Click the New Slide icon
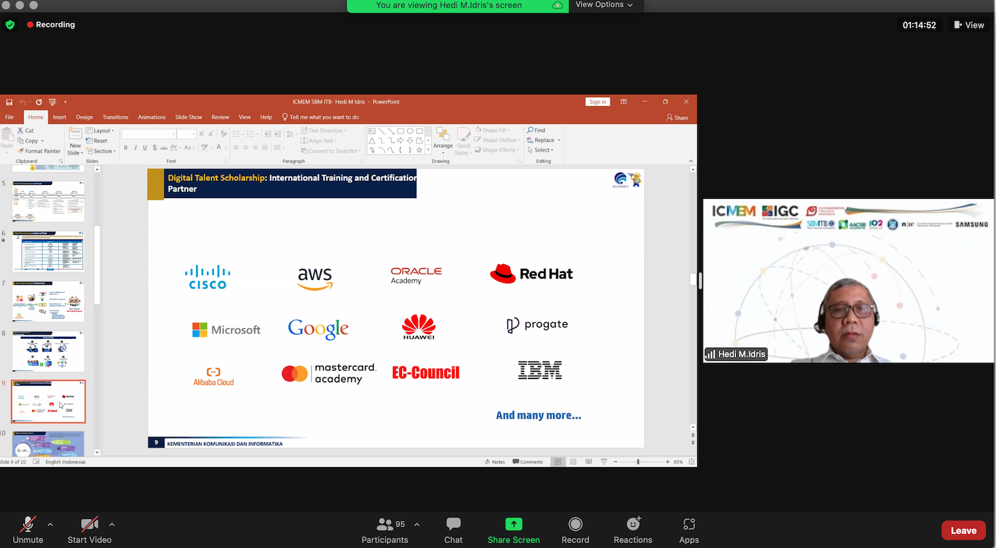This screenshot has width=996, height=548. [x=75, y=141]
